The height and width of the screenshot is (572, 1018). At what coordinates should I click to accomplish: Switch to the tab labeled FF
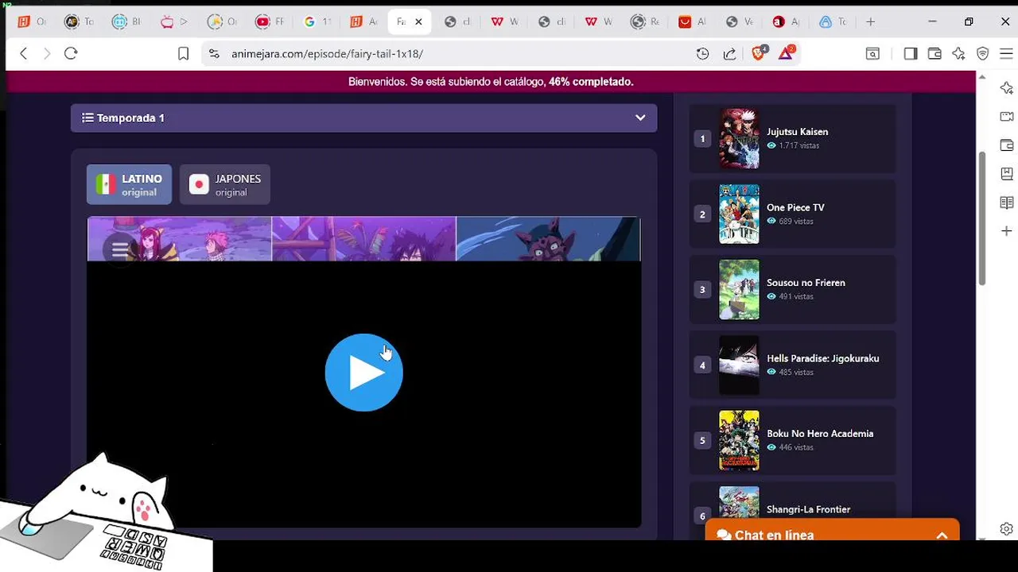tap(270, 21)
